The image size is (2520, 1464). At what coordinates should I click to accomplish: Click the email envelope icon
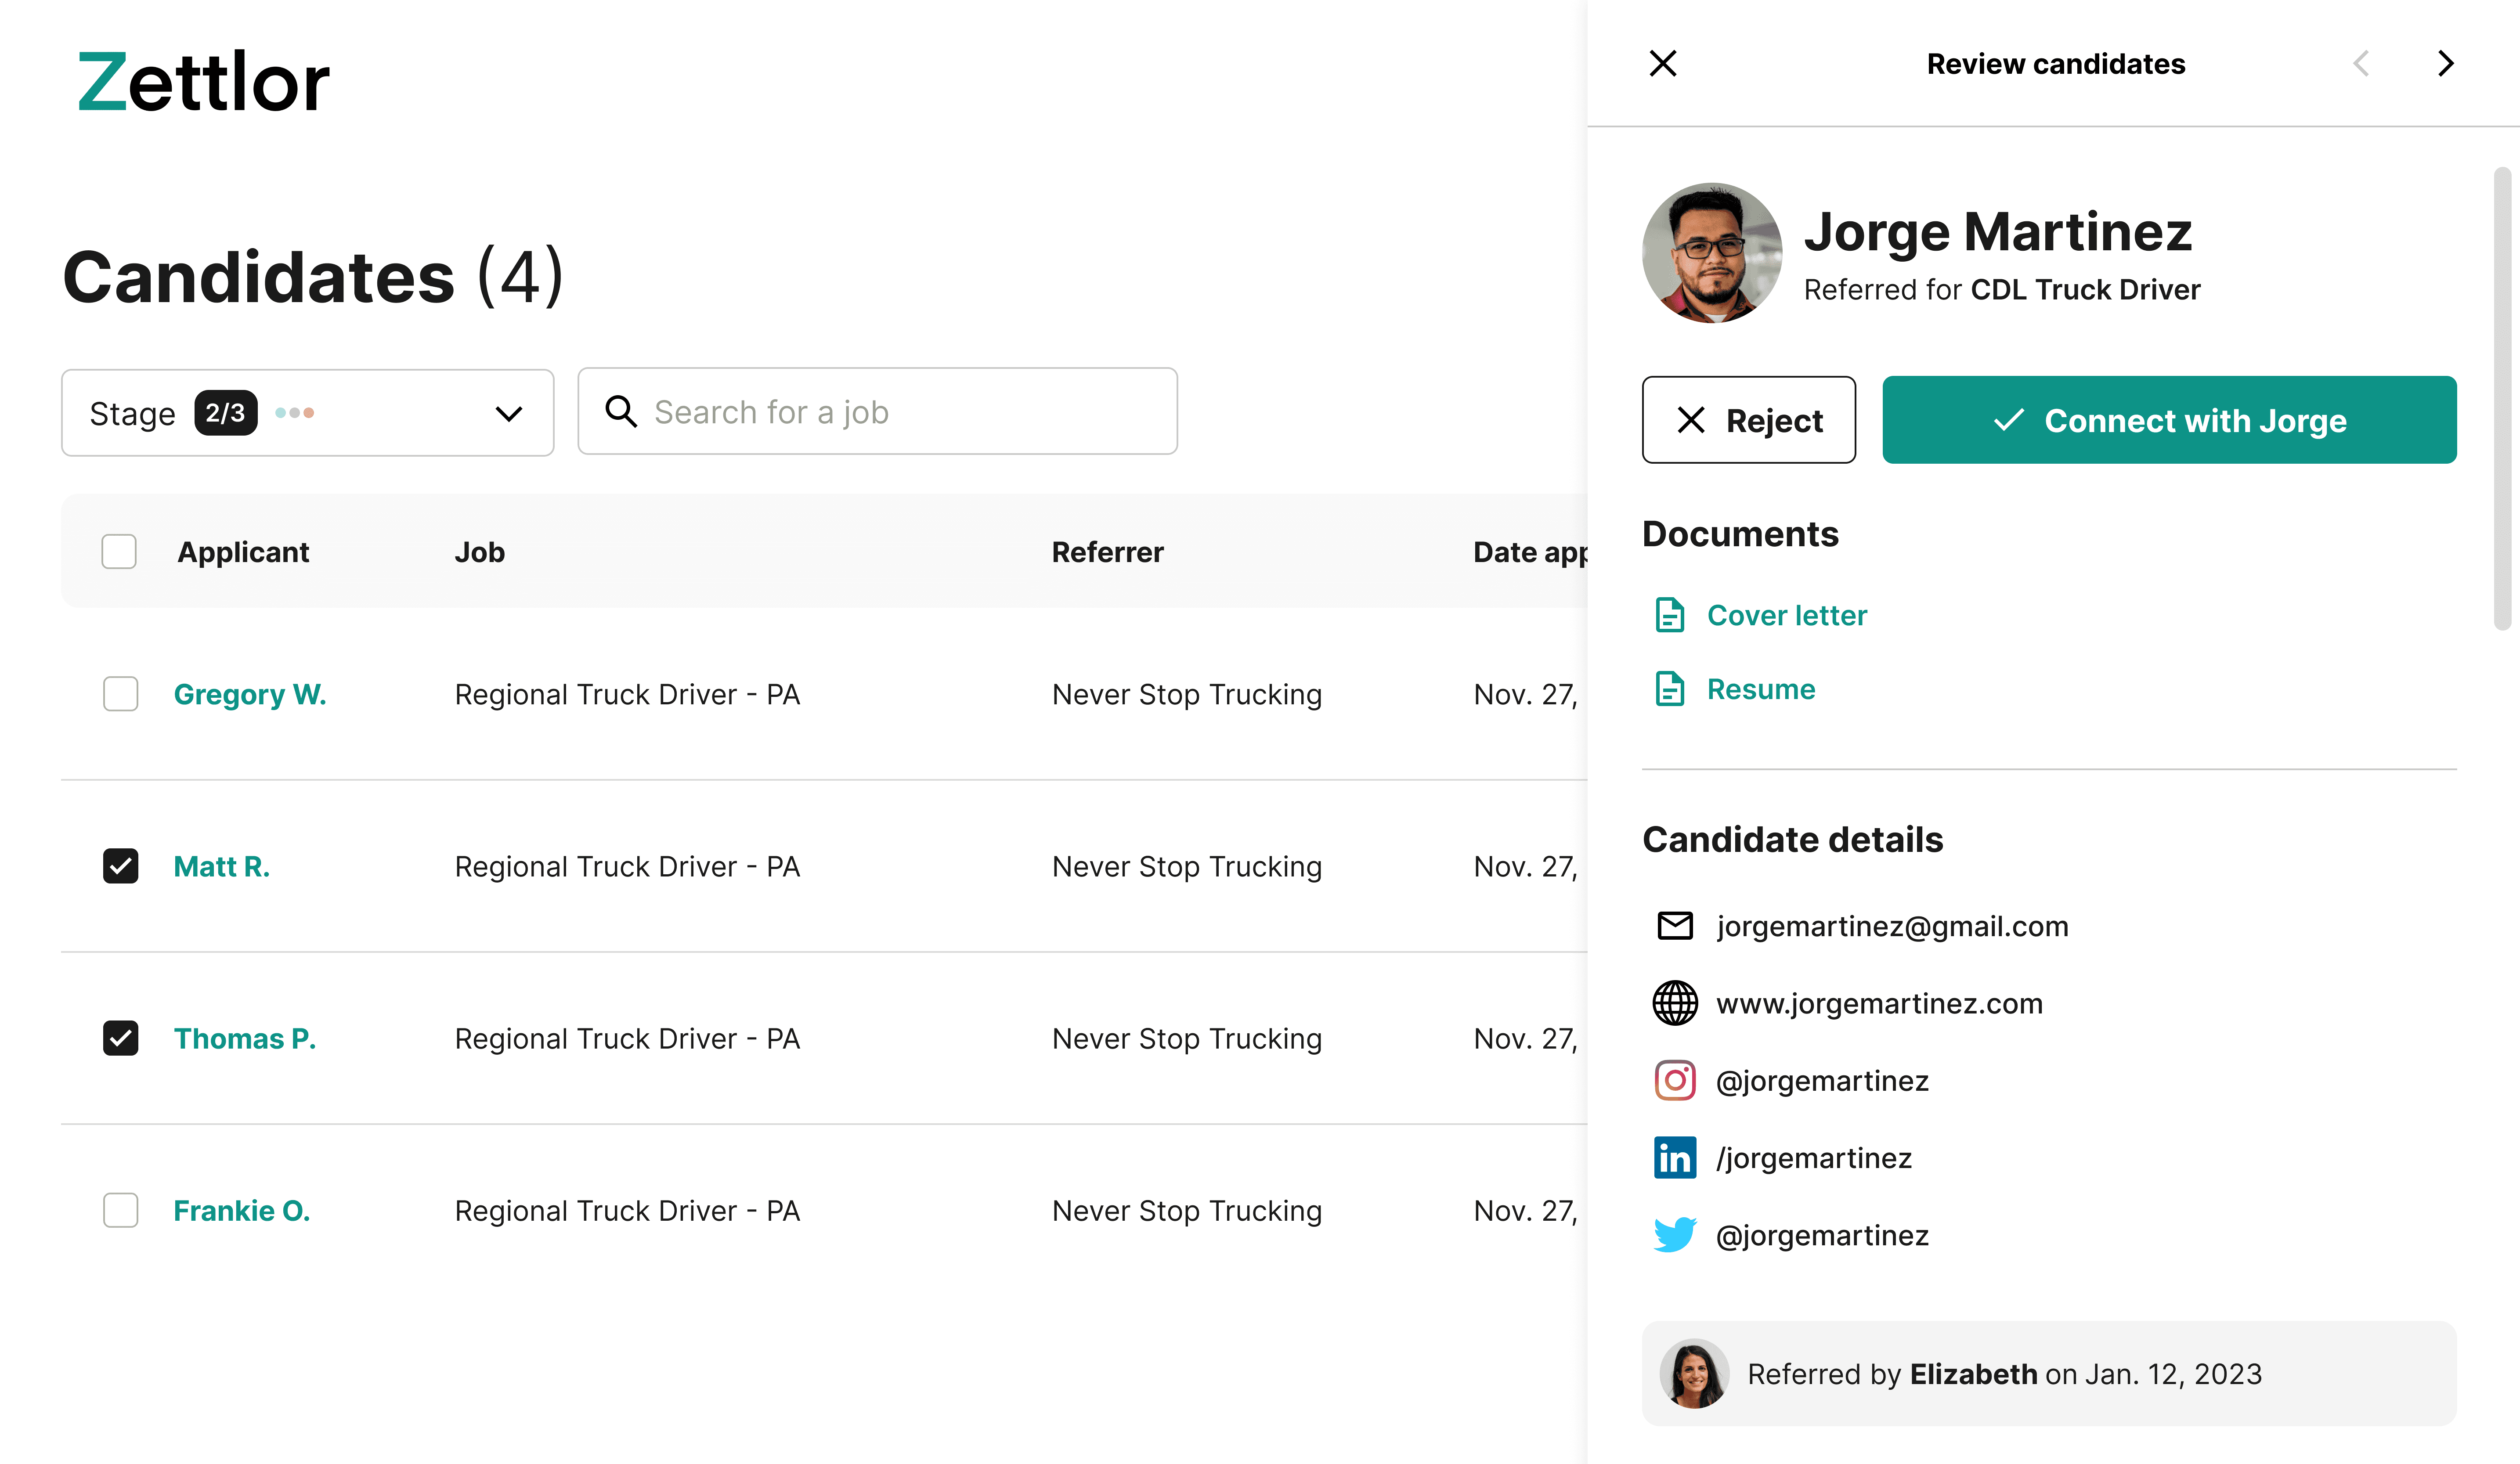tap(1675, 926)
